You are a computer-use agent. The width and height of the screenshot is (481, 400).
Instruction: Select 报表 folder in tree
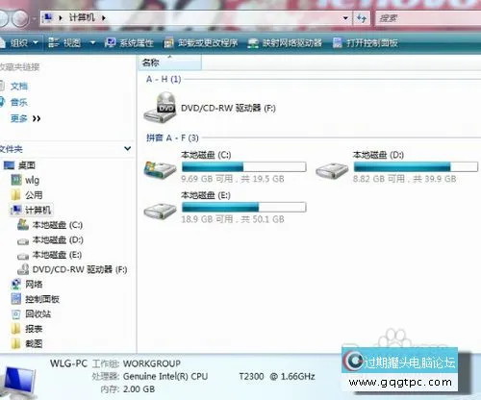pos(34,329)
